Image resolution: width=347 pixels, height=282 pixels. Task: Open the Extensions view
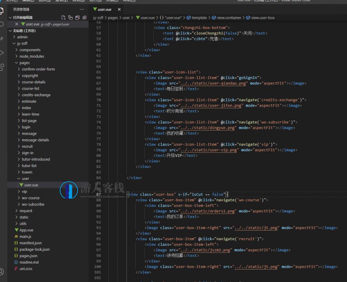tap(2, 67)
